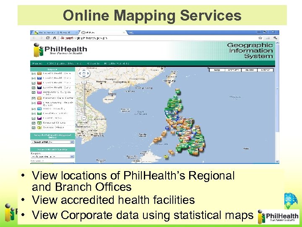Click the browser home icon

(55, 38)
